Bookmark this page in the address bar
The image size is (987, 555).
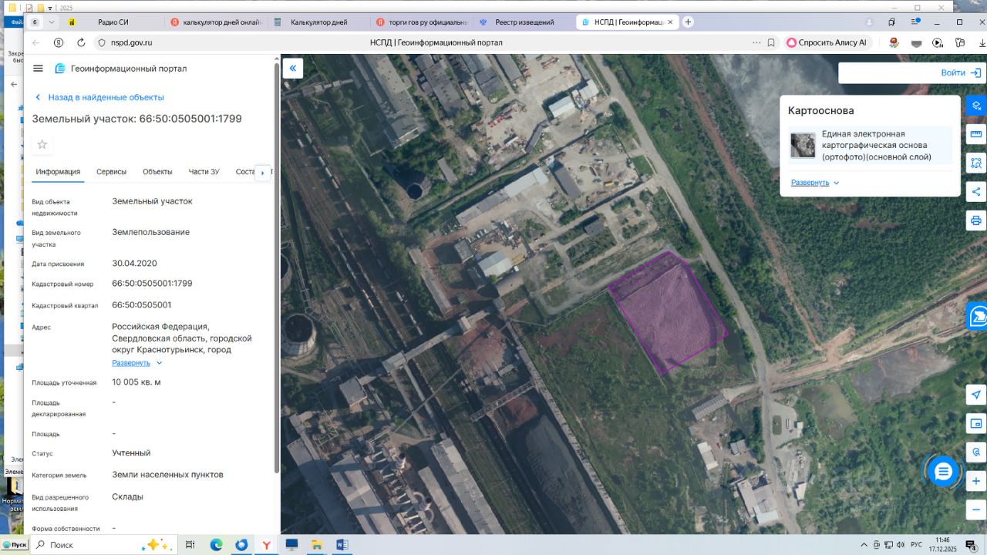(771, 43)
